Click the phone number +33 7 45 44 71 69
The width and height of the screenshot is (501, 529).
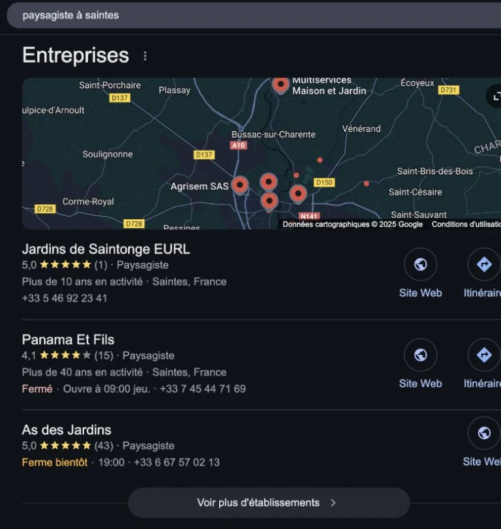coord(203,389)
